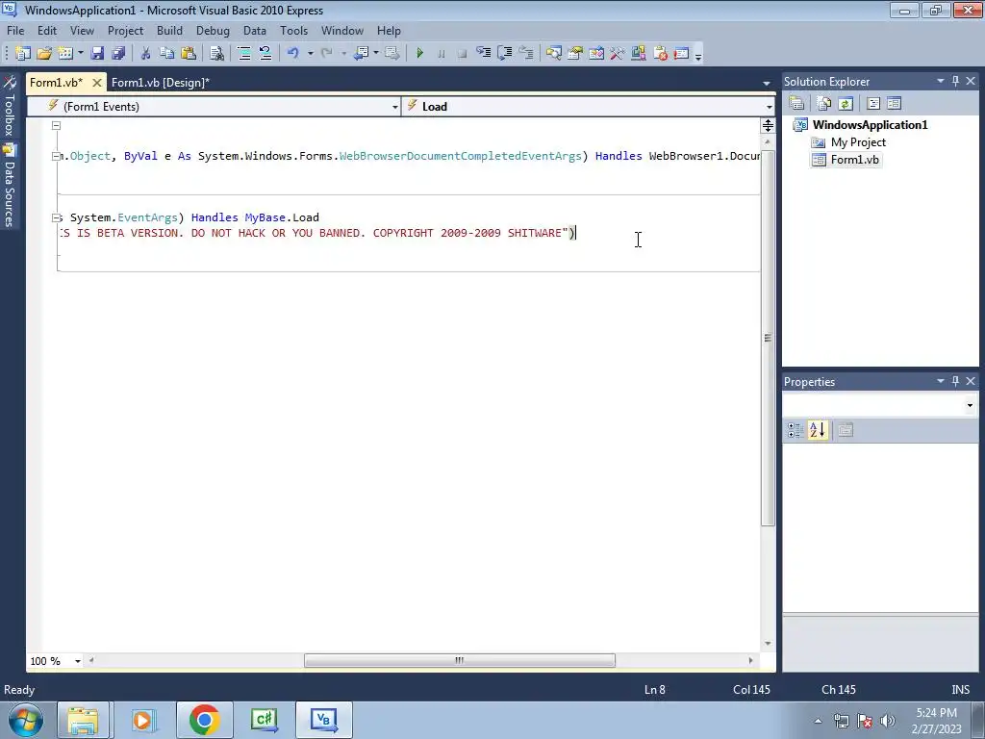
Task: Select My Project in Solution Explorer
Action: pyautogui.click(x=858, y=142)
